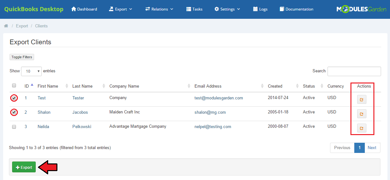Click last name Jacobos link
Image resolution: width=390 pixels, height=180 pixels.
[x=80, y=112]
